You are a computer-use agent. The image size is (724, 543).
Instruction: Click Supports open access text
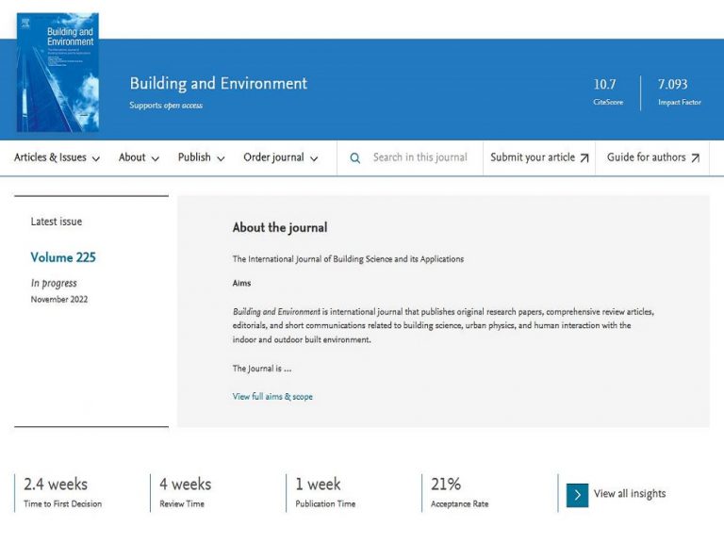[166, 106]
